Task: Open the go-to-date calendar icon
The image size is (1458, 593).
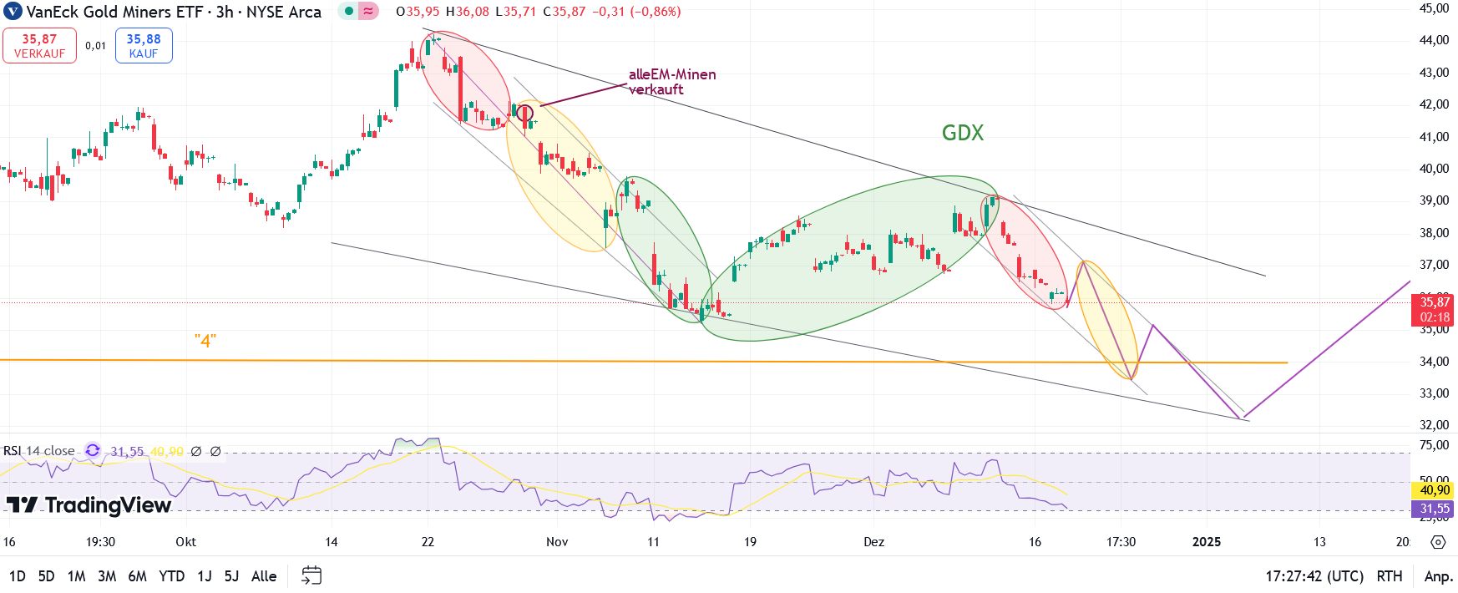Action: point(311,575)
